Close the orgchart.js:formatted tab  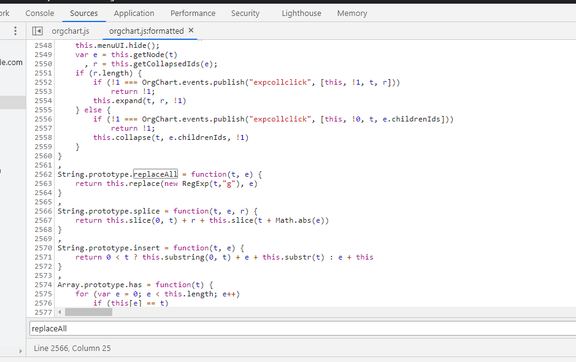189,30
